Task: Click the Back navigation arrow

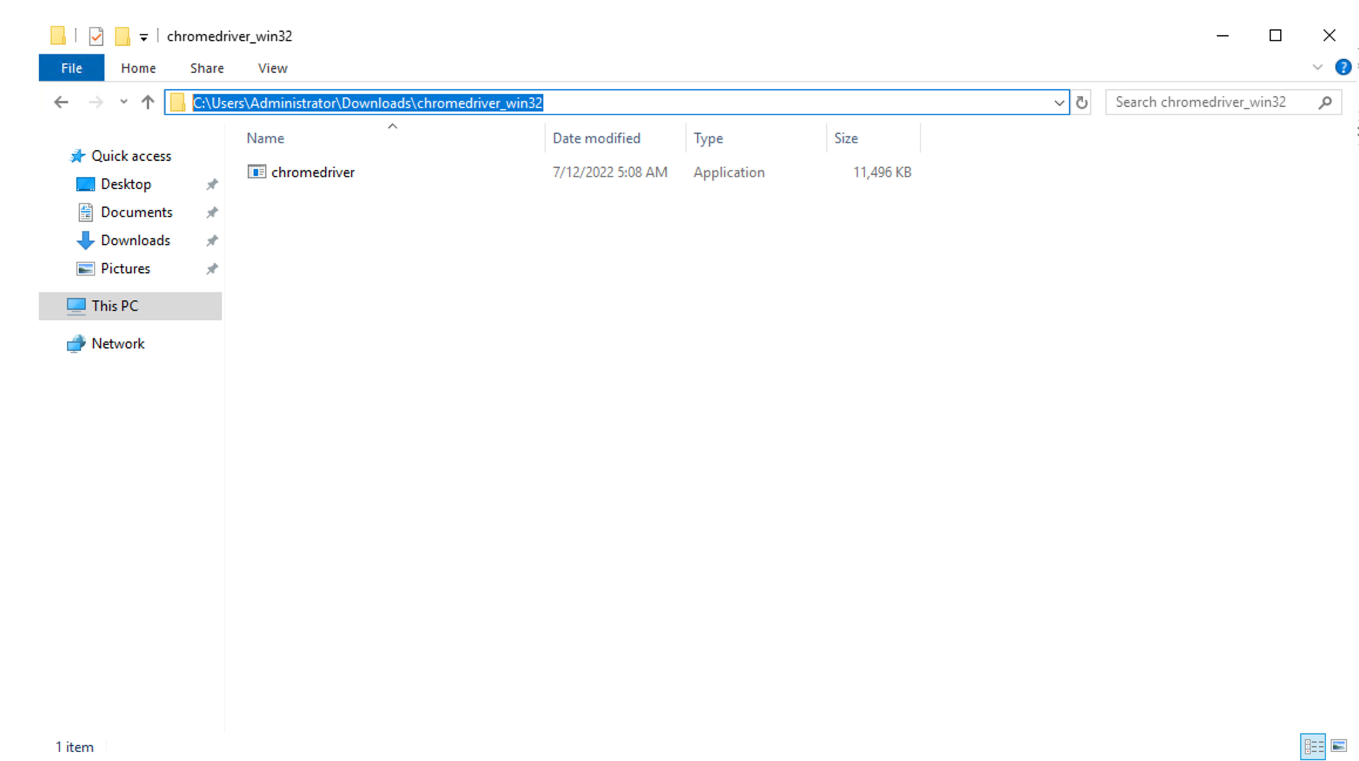Action: (x=61, y=102)
